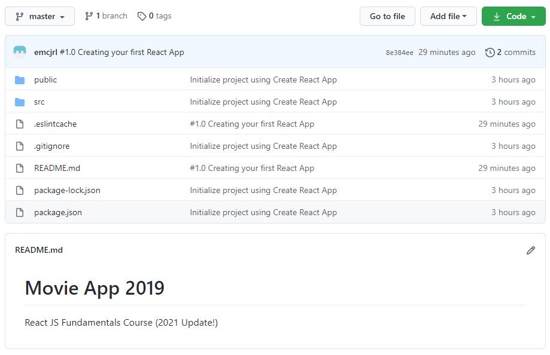Click the commits history clock icon

pos(490,53)
